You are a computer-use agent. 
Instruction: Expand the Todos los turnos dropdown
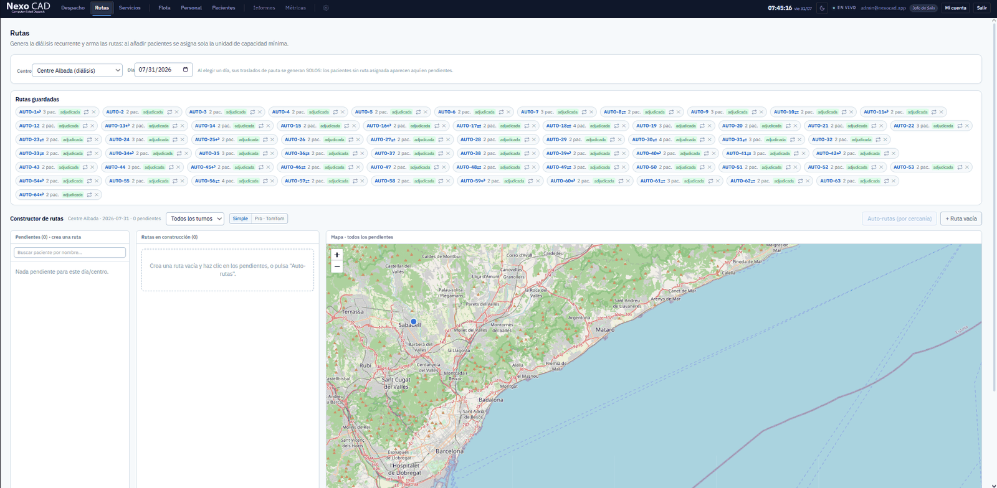click(x=195, y=218)
